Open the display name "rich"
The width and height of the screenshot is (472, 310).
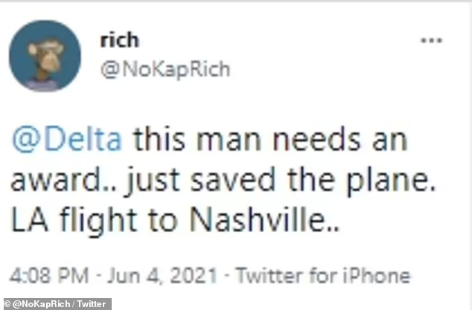[x=119, y=39]
